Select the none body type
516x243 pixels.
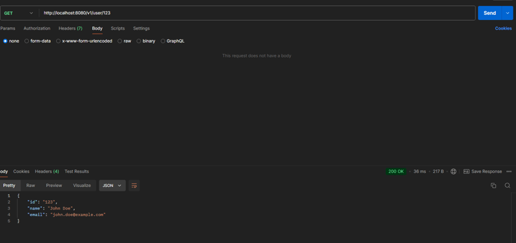(x=11, y=41)
